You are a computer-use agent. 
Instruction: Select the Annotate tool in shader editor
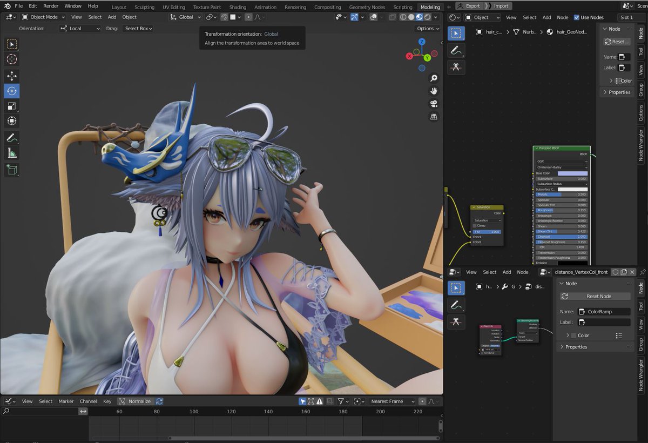pos(456,50)
